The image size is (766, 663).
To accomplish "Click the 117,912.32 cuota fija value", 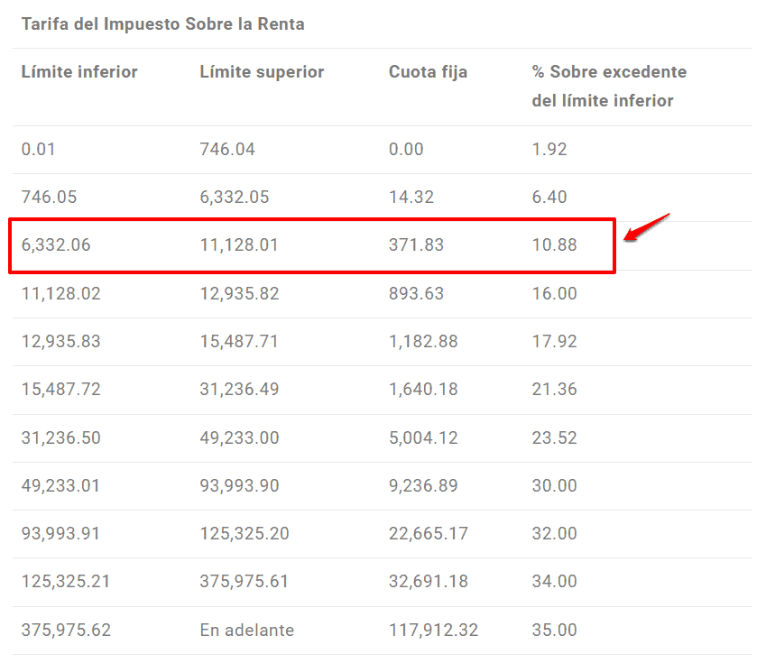I will (x=433, y=630).
